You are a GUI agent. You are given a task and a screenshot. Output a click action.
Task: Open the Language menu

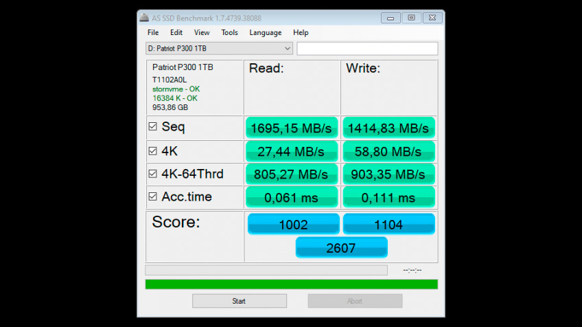pos(266,33)
